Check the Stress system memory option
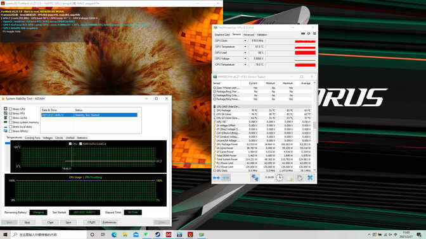 [x=11, y=122]
